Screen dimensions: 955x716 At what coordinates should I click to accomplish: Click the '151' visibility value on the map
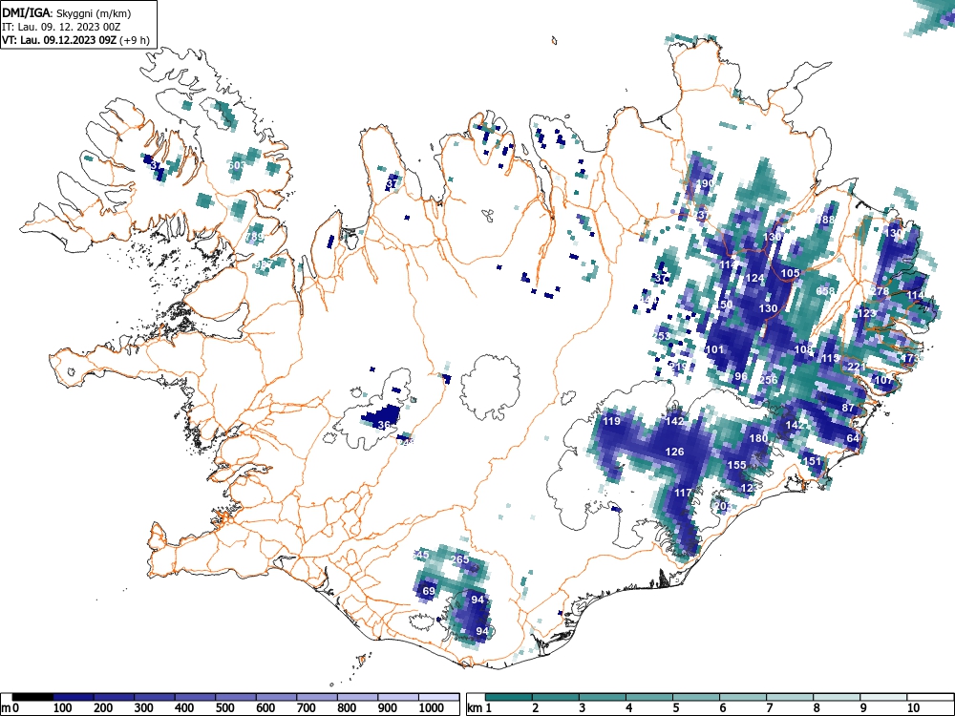pos(813,461)
